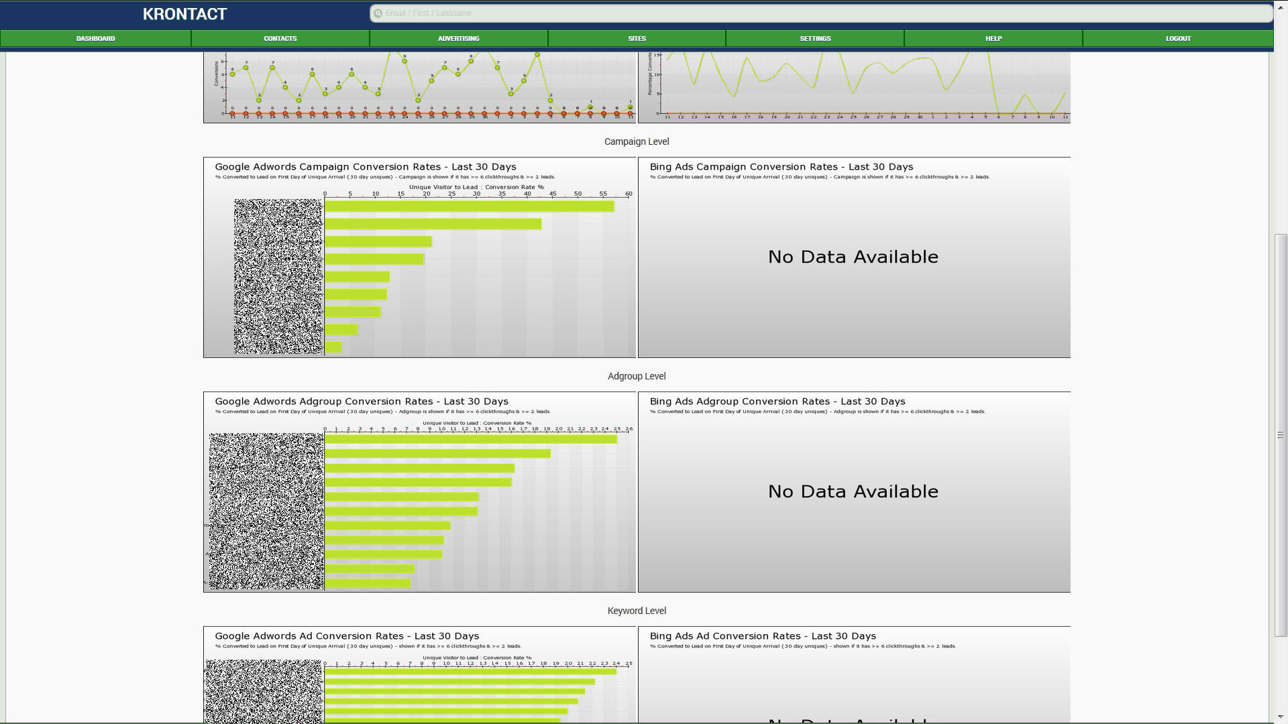Click No Data Available in Bing Campaign panel
1288x724 pixels.
click(x=853, y=257)
